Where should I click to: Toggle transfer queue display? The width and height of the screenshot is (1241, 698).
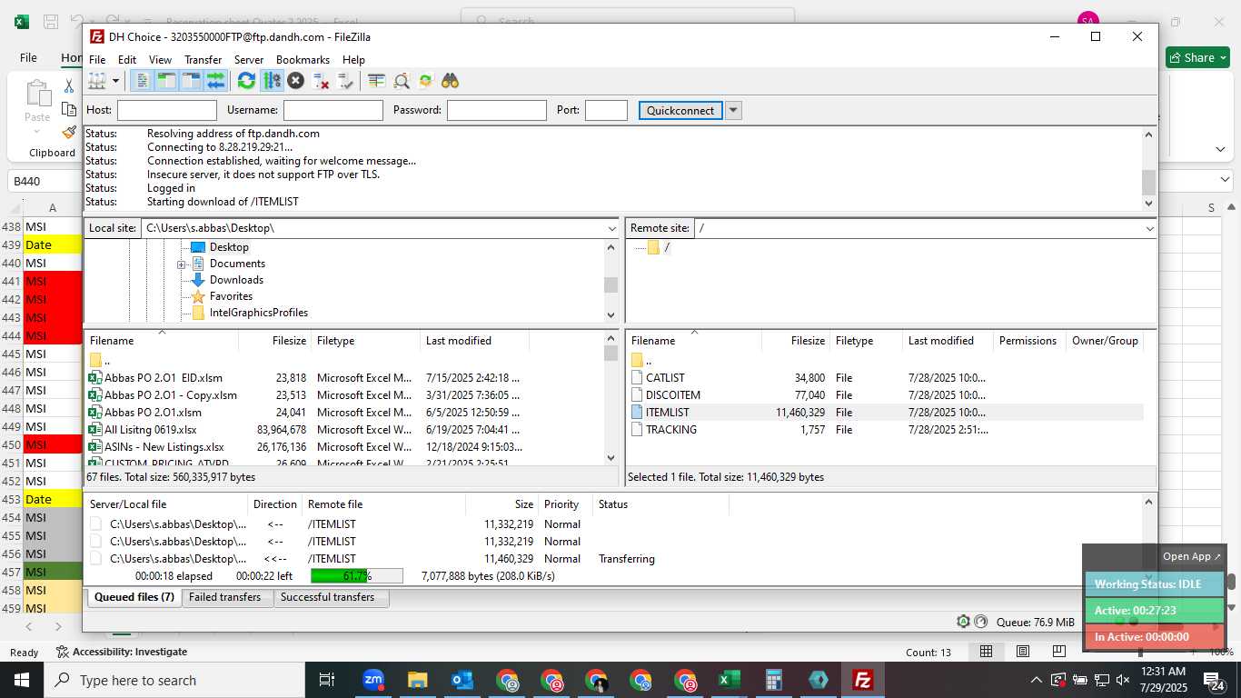coord(215,81)
